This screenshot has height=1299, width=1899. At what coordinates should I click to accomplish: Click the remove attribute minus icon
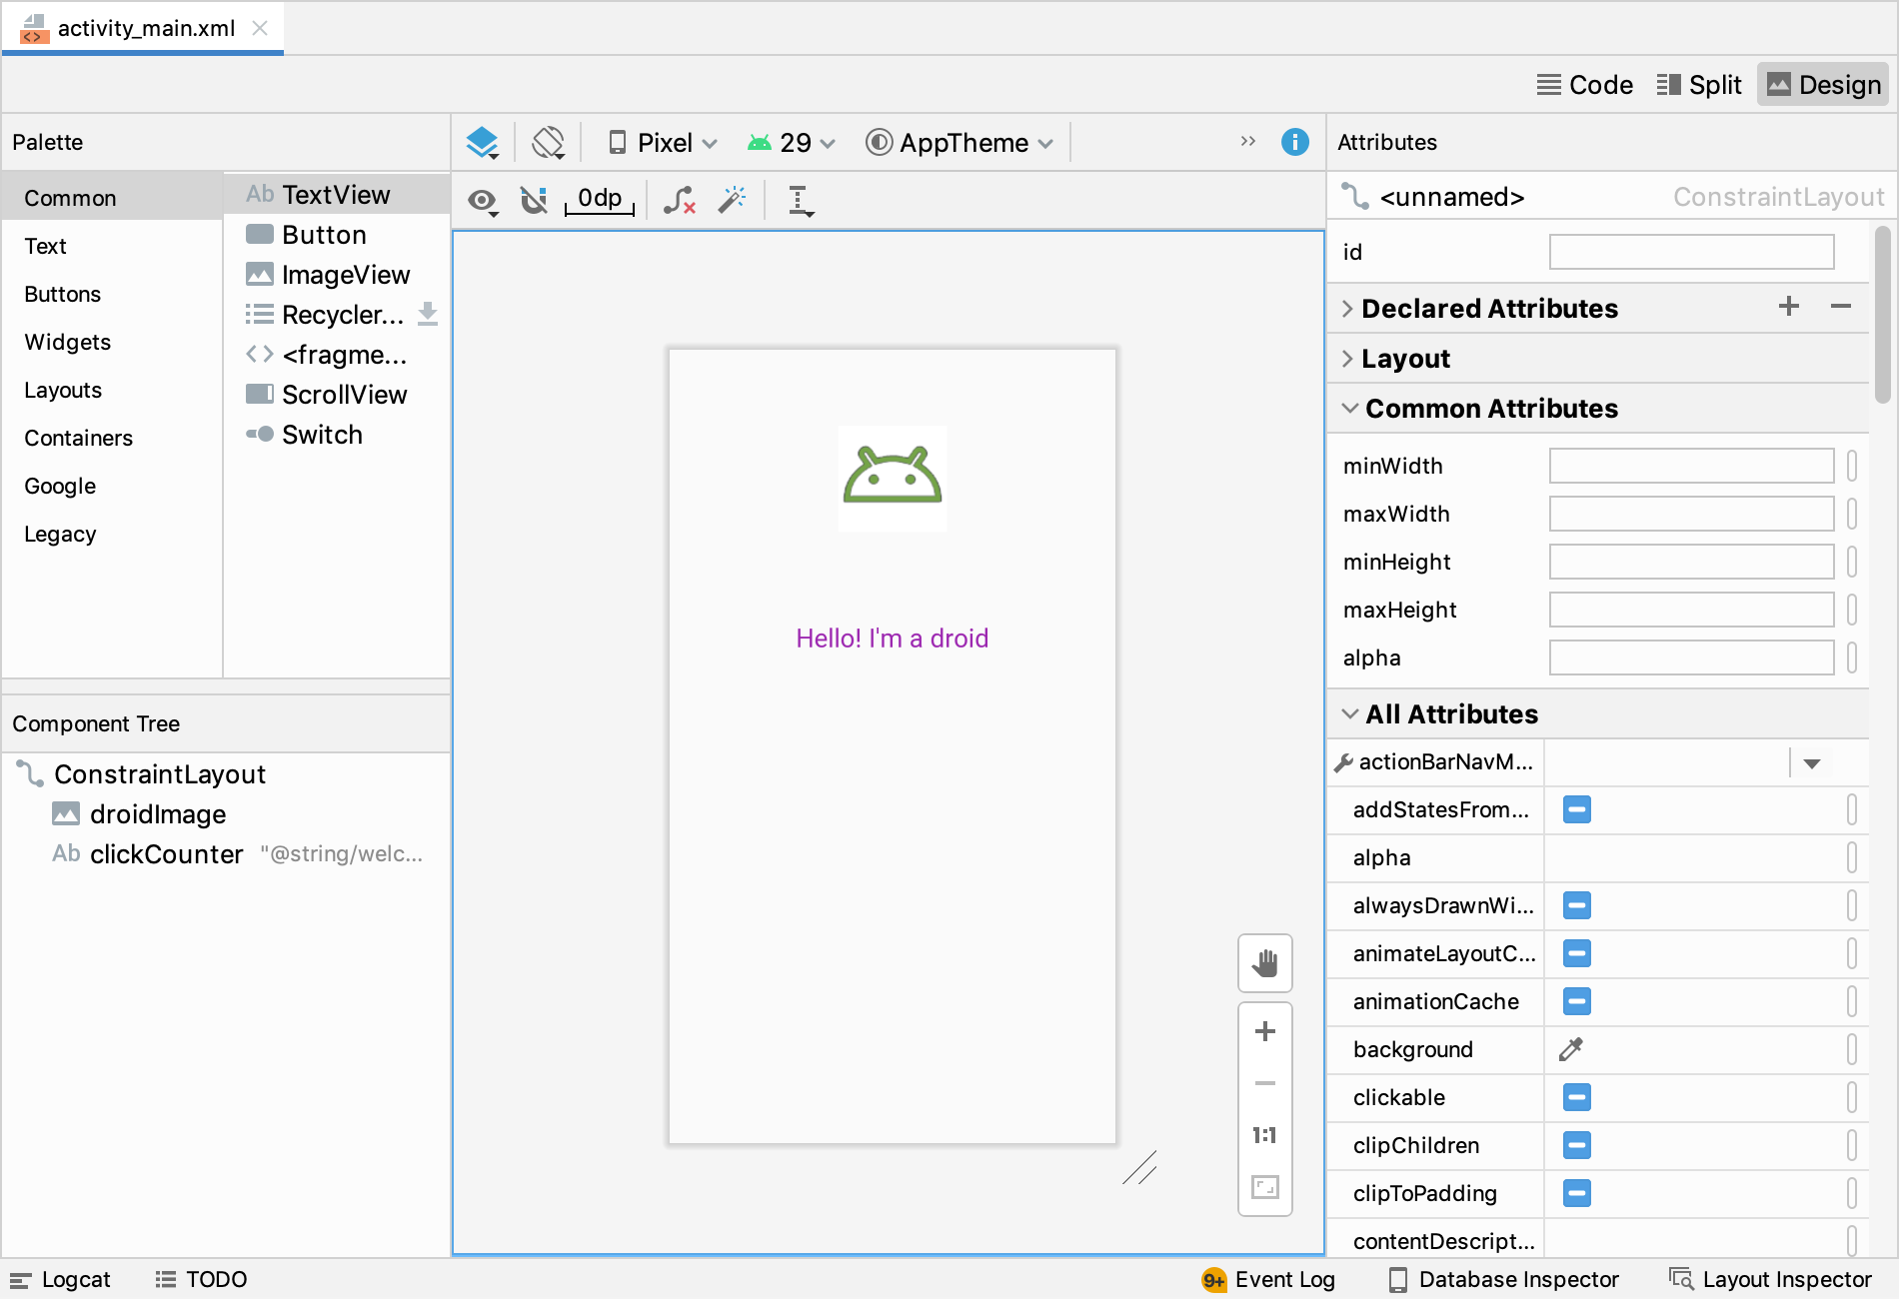tap(1841, 306)
